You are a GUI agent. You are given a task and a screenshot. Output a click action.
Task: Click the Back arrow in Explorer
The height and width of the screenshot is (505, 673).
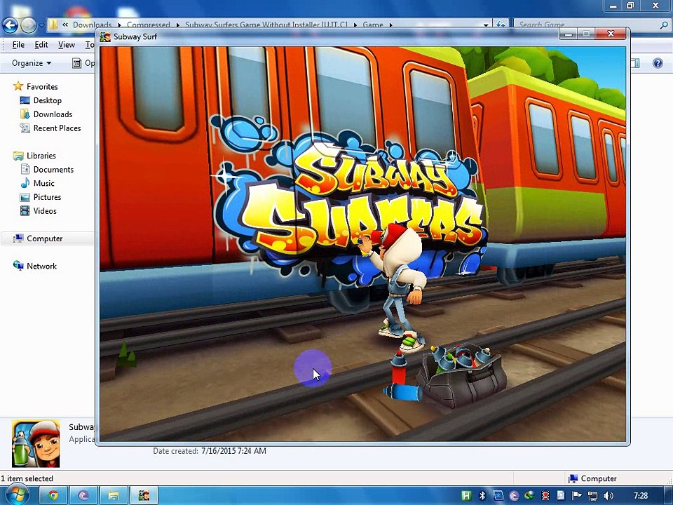10,26
